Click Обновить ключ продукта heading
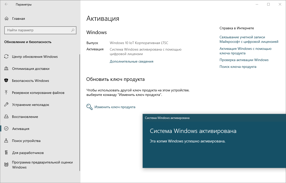 tap(116, 79)
